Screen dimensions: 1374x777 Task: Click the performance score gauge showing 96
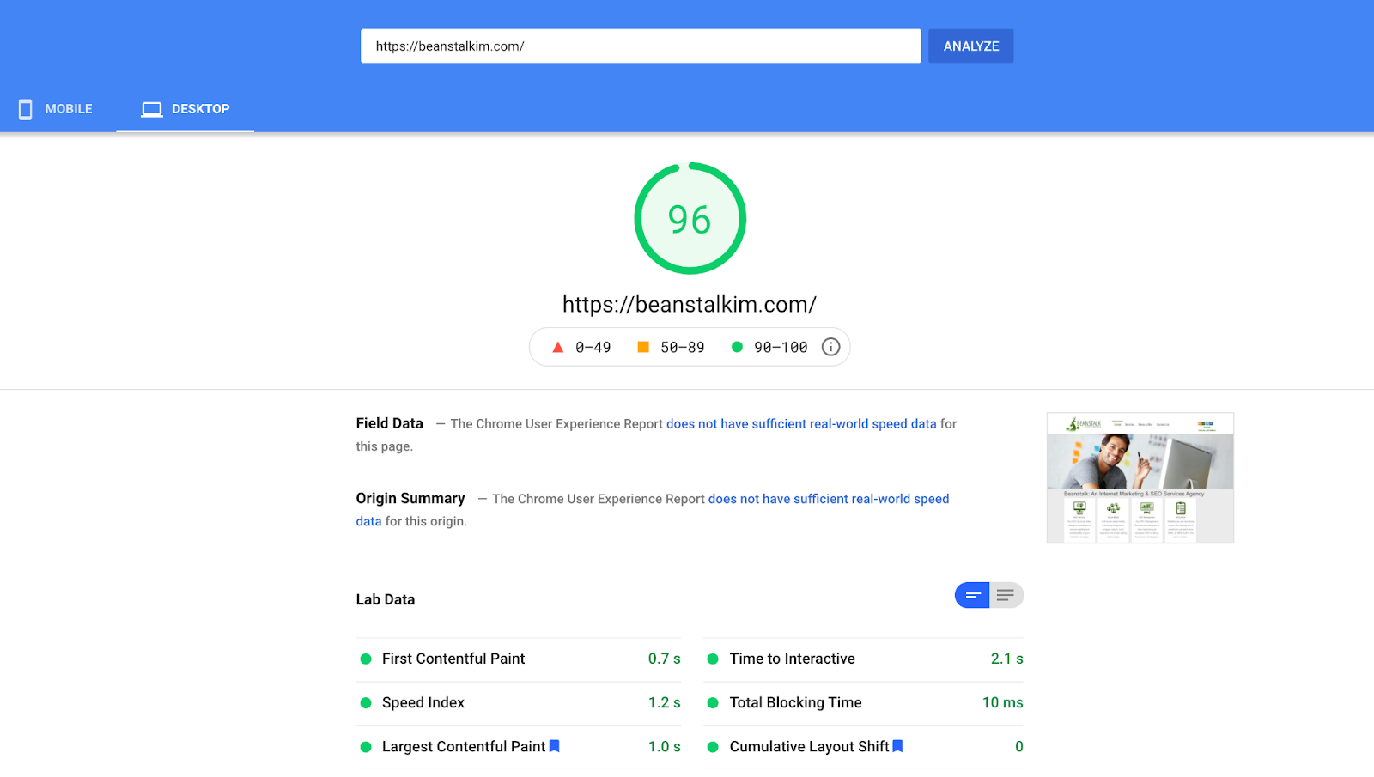click(690, 219)
